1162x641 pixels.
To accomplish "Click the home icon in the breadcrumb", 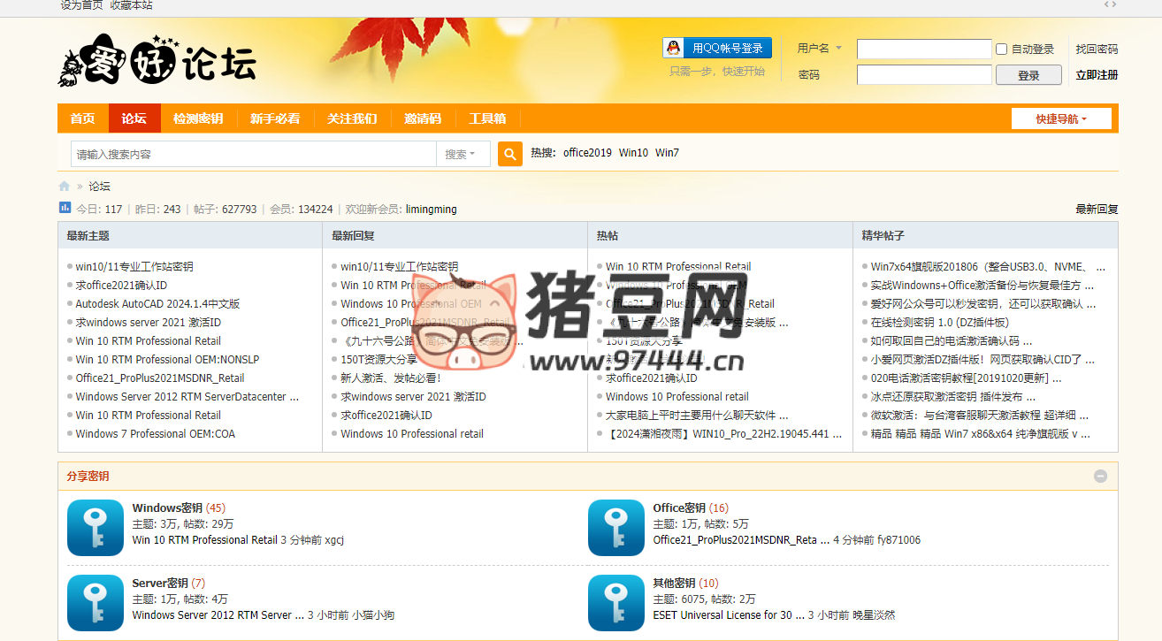I will (x=64, y=186).
